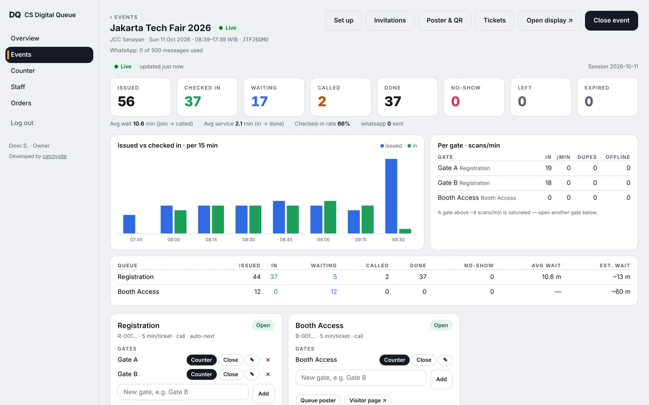Click the Session 2026-10-11 label
This screenshot has height=405, width=649.
pos(613,66)
